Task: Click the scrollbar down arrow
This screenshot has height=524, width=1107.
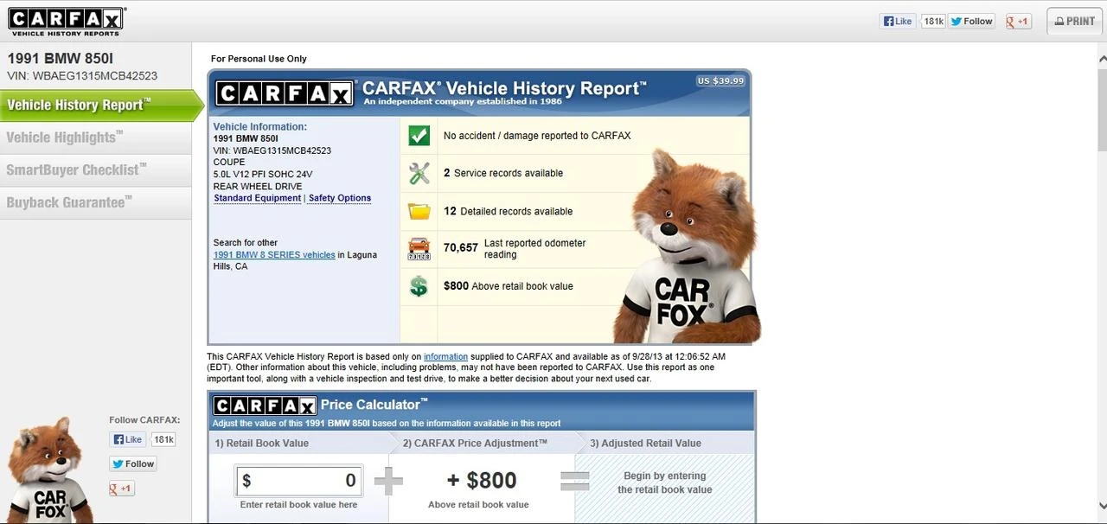Action: coord(1102,505)
